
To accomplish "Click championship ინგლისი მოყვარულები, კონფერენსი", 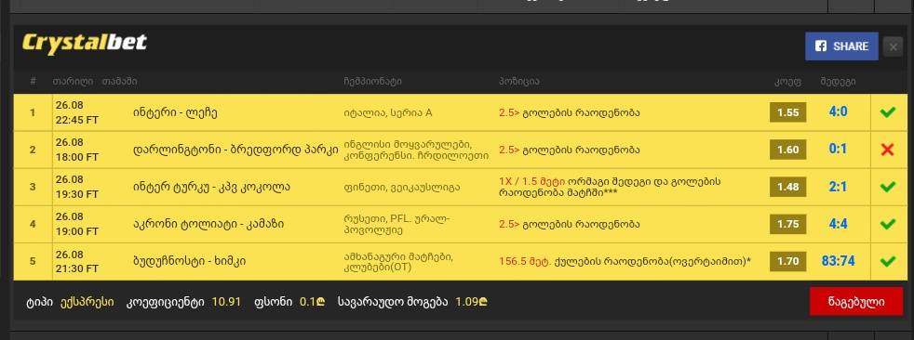I will pos(416,150).
